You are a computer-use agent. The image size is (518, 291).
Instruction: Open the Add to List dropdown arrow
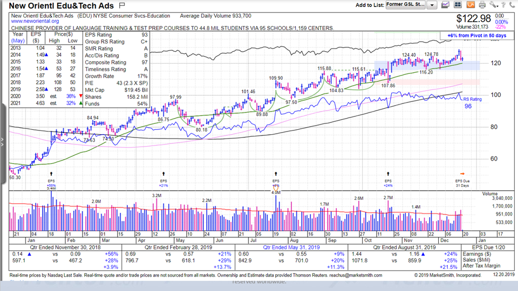[432, 5]
